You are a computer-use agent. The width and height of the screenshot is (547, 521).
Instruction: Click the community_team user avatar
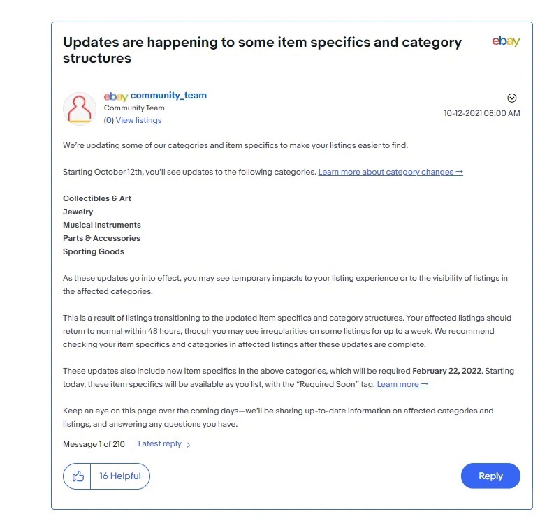point(80,109)
